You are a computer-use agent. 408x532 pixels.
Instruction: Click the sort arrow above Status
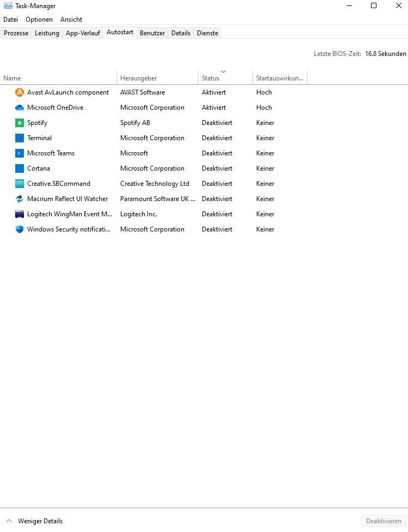(x=223, y=72)
